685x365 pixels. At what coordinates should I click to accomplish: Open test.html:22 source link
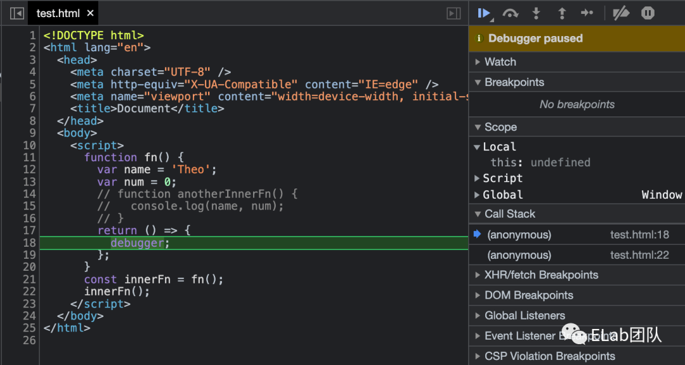tap(639, 255)
